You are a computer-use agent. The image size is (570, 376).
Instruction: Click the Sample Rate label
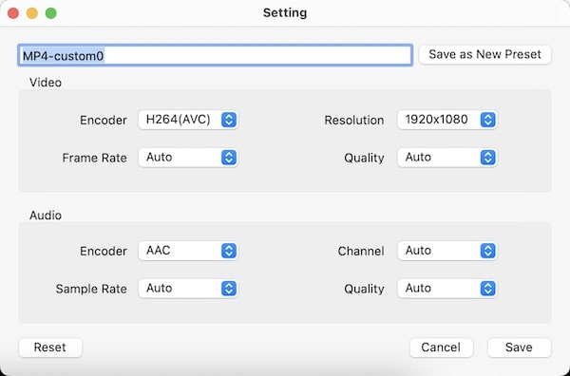91,290
